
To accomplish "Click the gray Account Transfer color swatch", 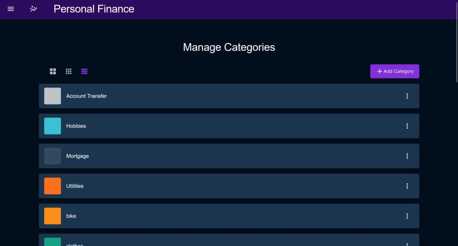I will pos(53,96).
